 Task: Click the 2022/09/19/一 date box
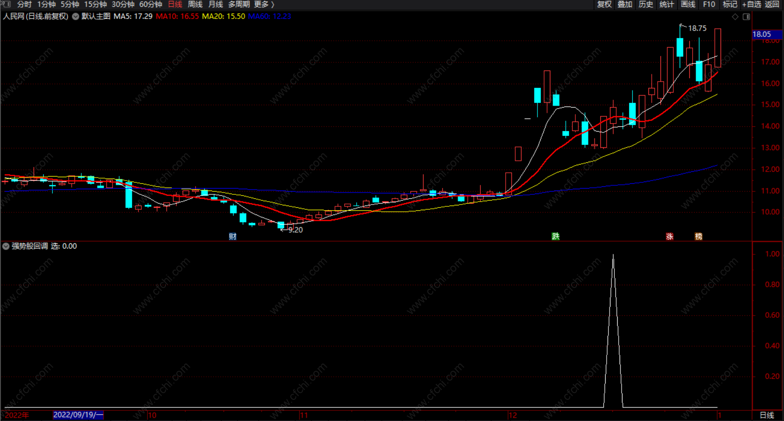click(78, 415)
